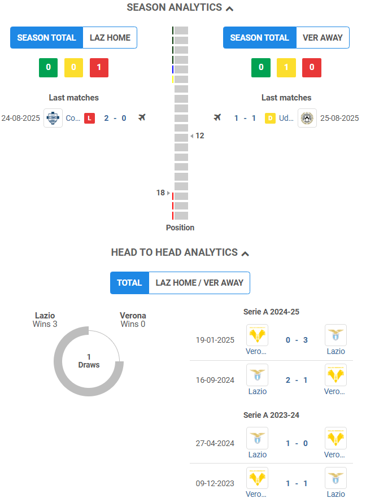Screen dimensions: 379x498
Task: Open the 0 - 3 match result
Action: click(x=297, y=340)
